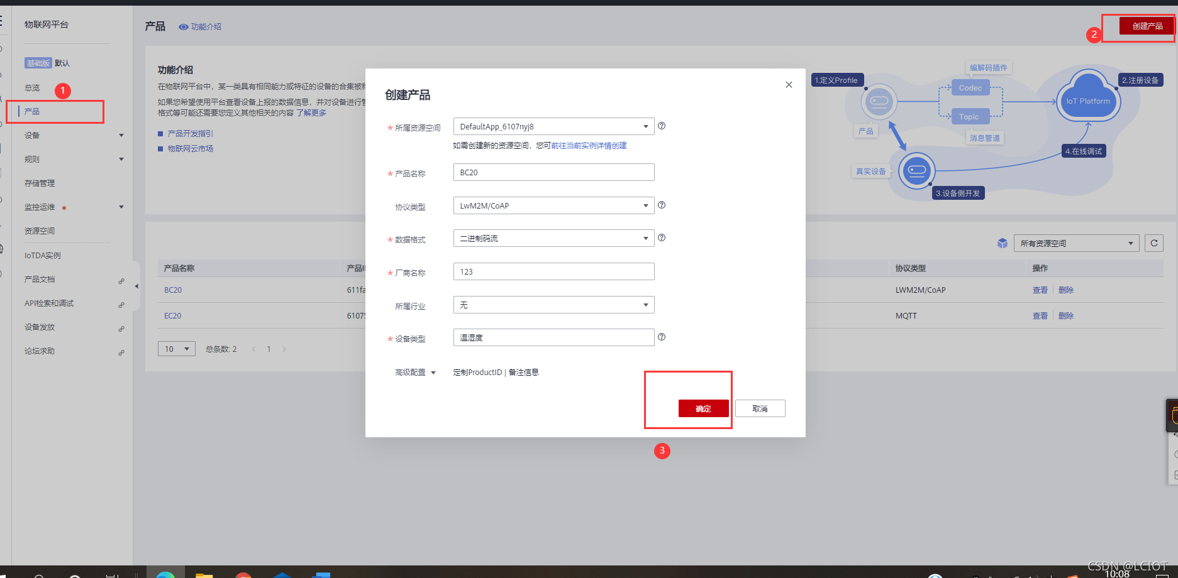Open the 所有资源空间 filter dropdown

coord(1076,243)
